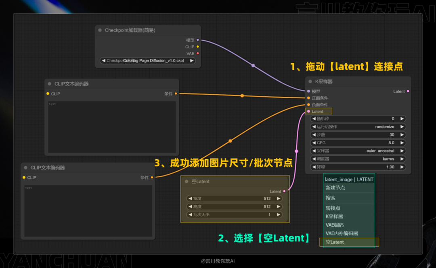Collapse the K采样器 node via its title dot
The image size is (436, 268).
(x=309, y=81)
